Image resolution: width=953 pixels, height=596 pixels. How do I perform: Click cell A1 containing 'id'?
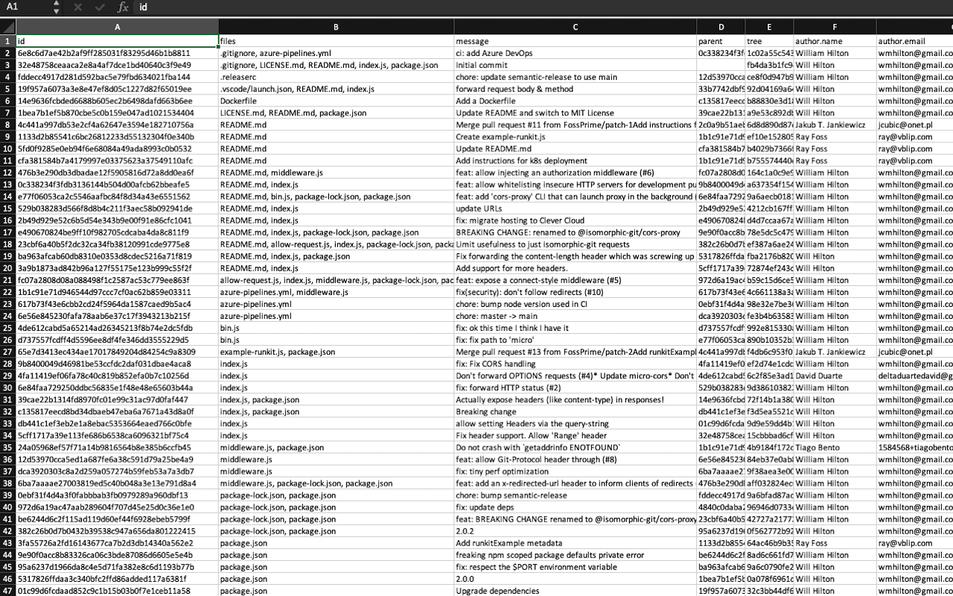[x=117, y=41]
